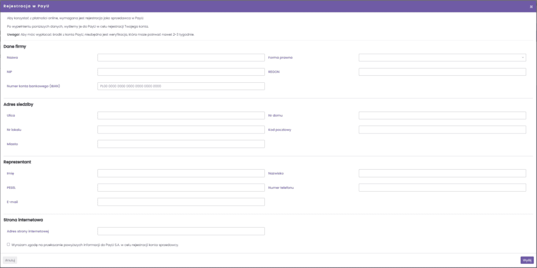Open the Forma prawna dropdown

[442, 58]
